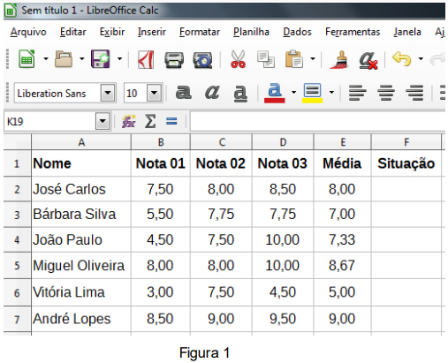The height and width of the screenshot is (363, 448).
Task: Toggle Italic formatting button
Action: tap(212, 93)
